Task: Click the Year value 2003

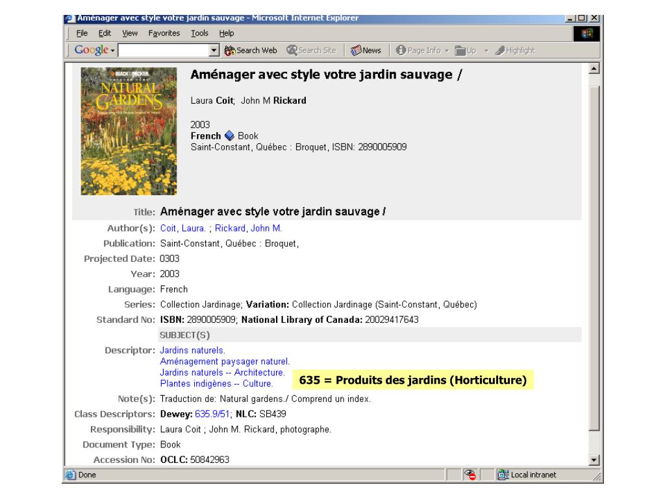Action: pyautogui.click(x=169, y=274)
